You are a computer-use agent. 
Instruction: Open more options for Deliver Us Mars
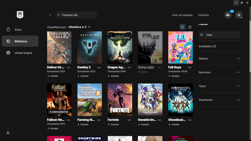[x=68, y=68]
